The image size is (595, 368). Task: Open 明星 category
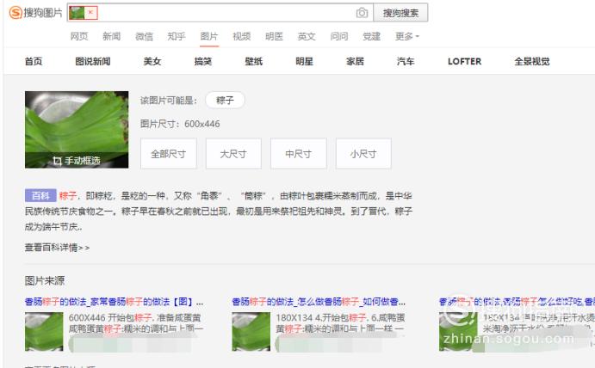[304, 61]
